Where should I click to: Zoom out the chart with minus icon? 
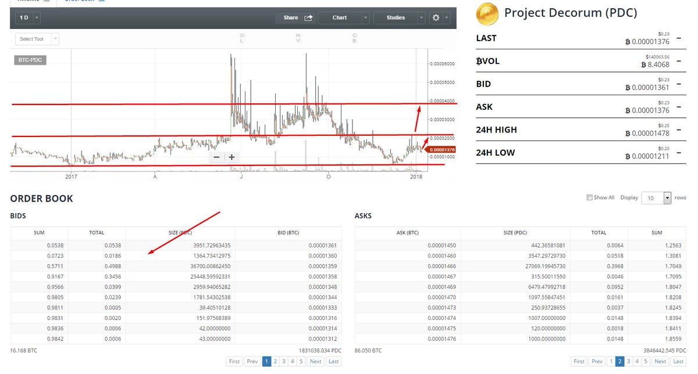pyautogui.click(x=216, y=157)
